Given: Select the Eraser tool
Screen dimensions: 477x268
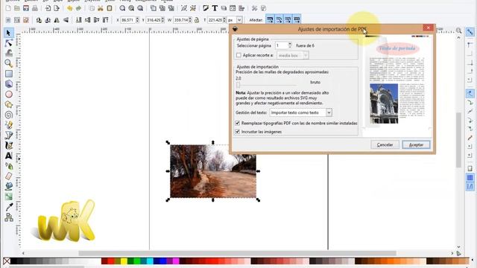Looking at the screenshot, I should [8, 176].
